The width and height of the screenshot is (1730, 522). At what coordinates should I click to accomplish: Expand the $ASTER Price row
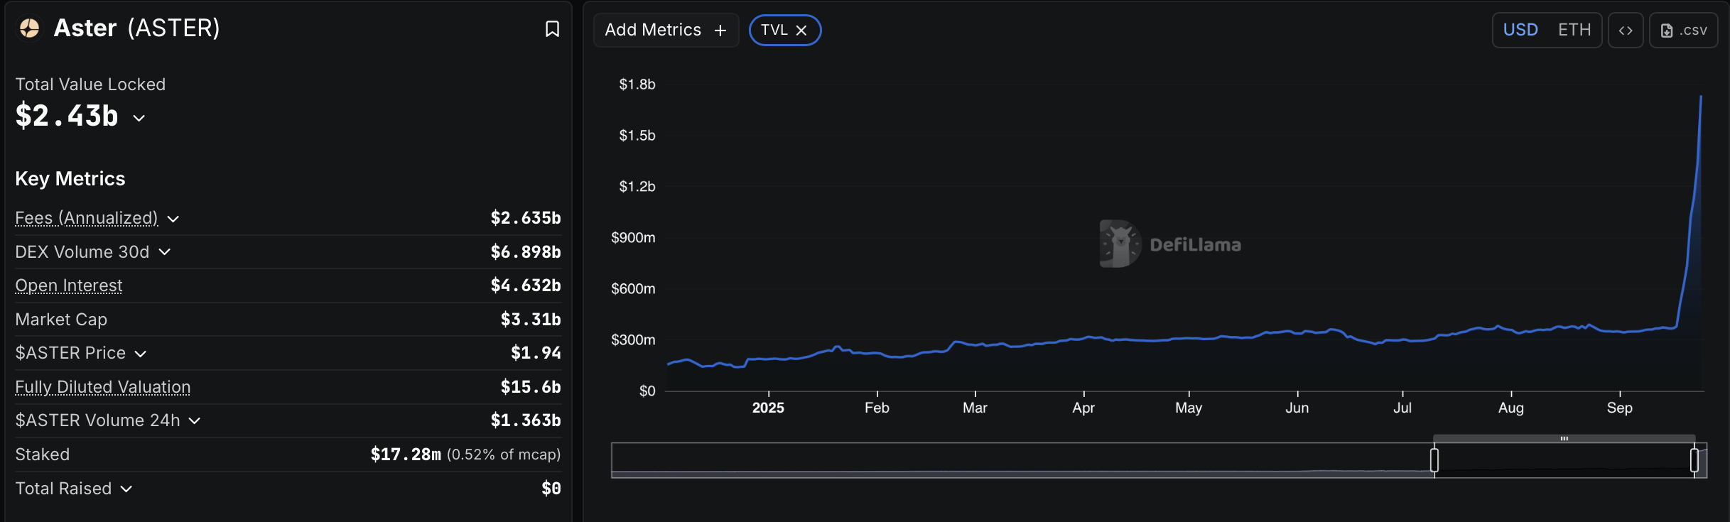[x=141, y=354]
